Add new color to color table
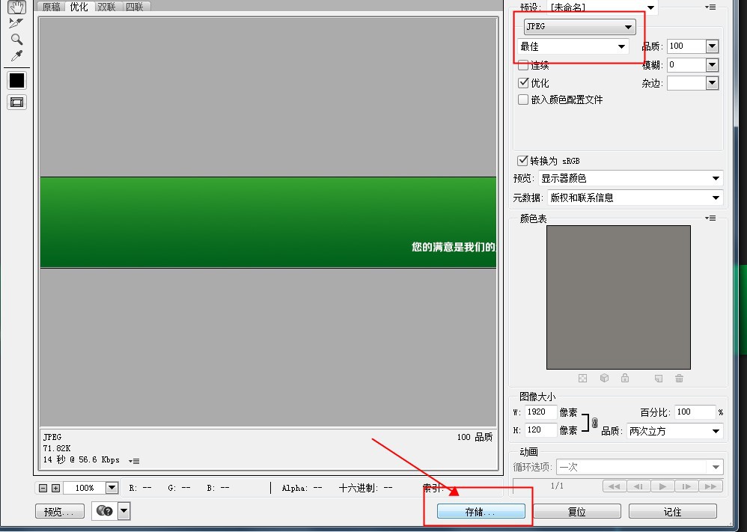 tap(659, 379)
